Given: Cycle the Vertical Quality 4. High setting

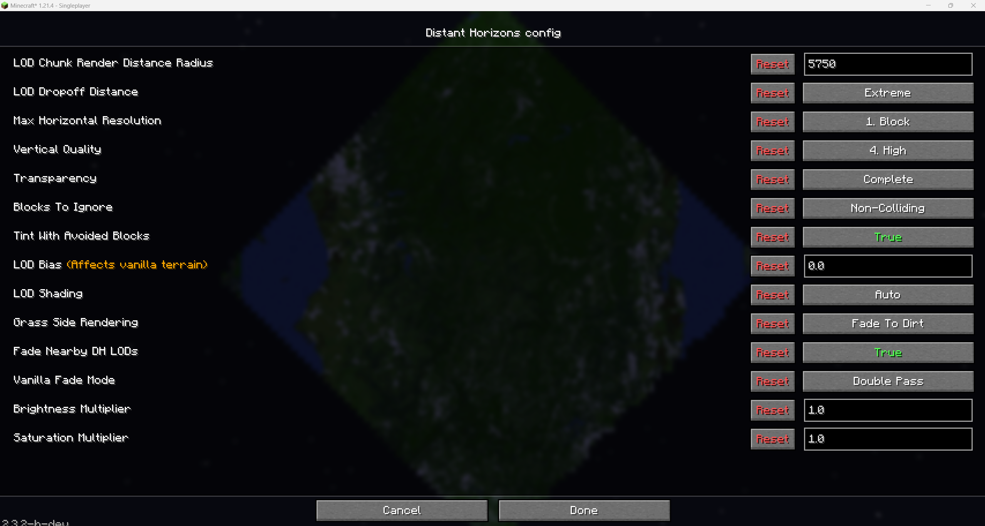Looking at the screenshot, I should click(888, 150).
